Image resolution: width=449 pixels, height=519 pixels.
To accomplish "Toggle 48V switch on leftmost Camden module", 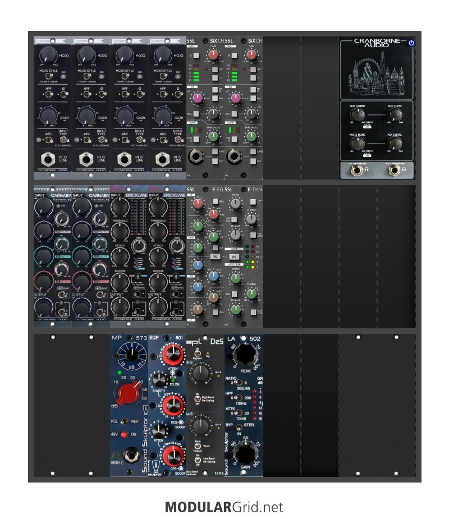I will pos(49,140).
